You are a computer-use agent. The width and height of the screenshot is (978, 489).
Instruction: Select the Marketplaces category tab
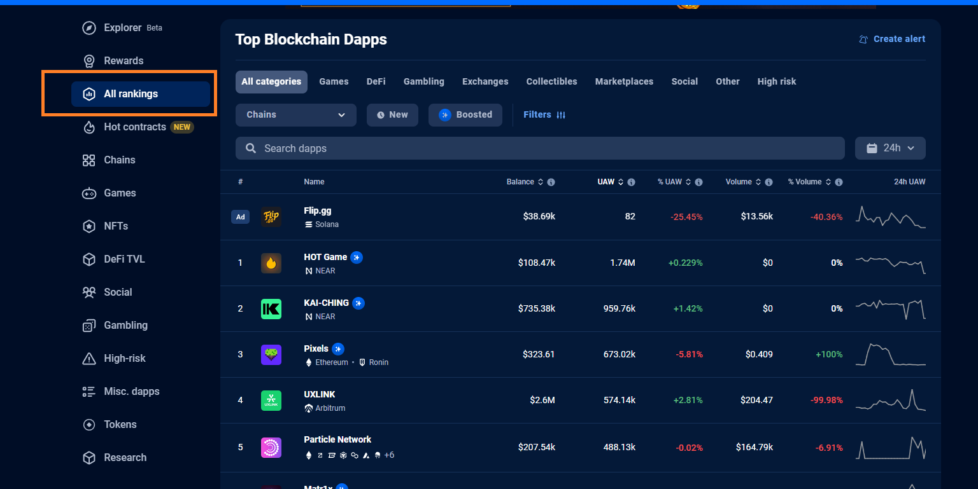click(x=624, y=82)
